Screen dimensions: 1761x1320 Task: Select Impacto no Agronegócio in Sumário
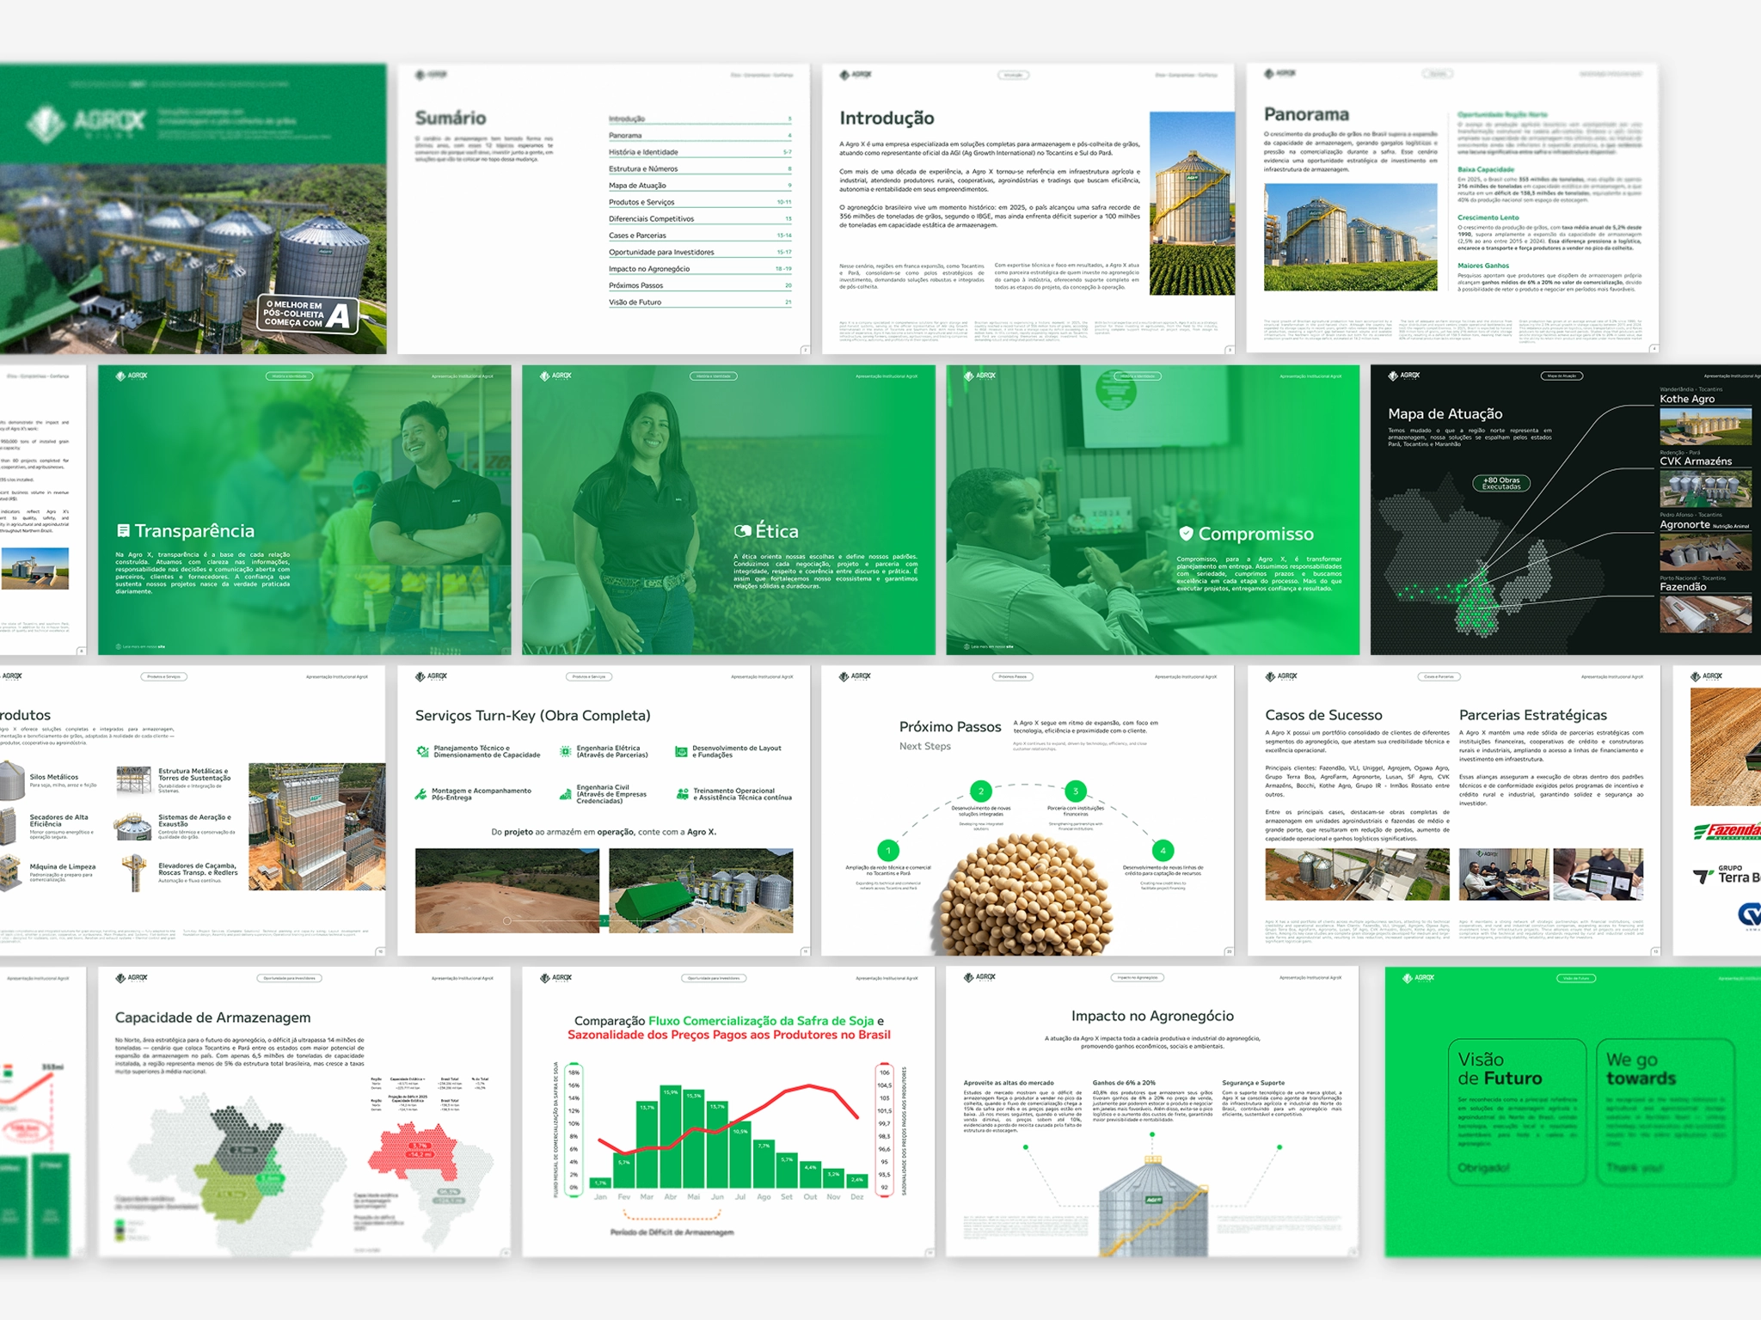[700, 268]
